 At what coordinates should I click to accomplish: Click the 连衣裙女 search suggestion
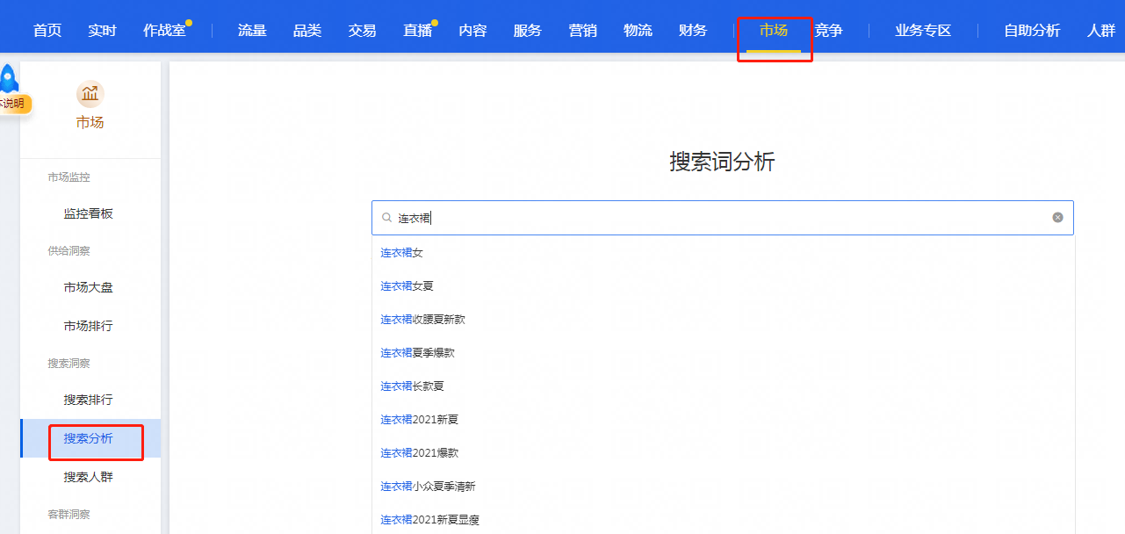pyautogui.click(x=401, y=252)
